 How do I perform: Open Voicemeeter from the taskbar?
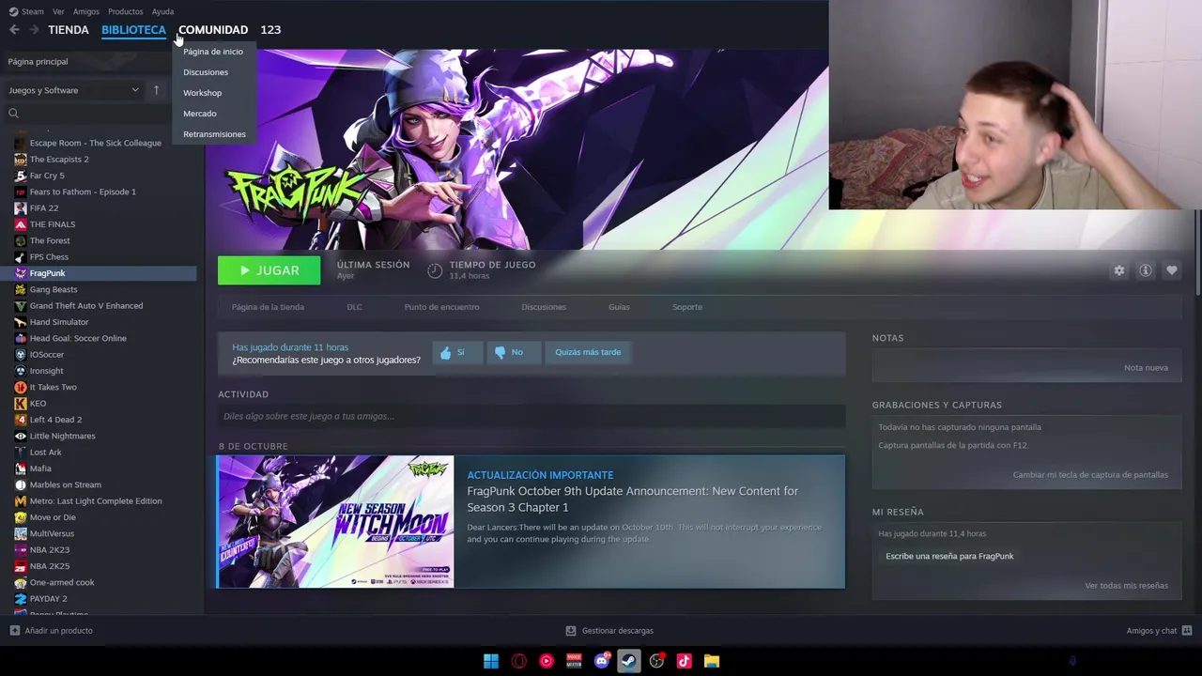[574, 661]
